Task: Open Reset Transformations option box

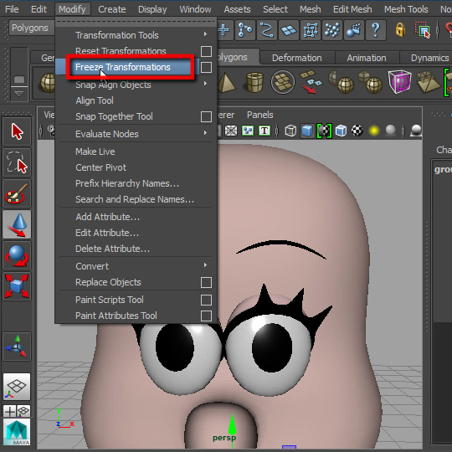Action: (x=206, y=51)
